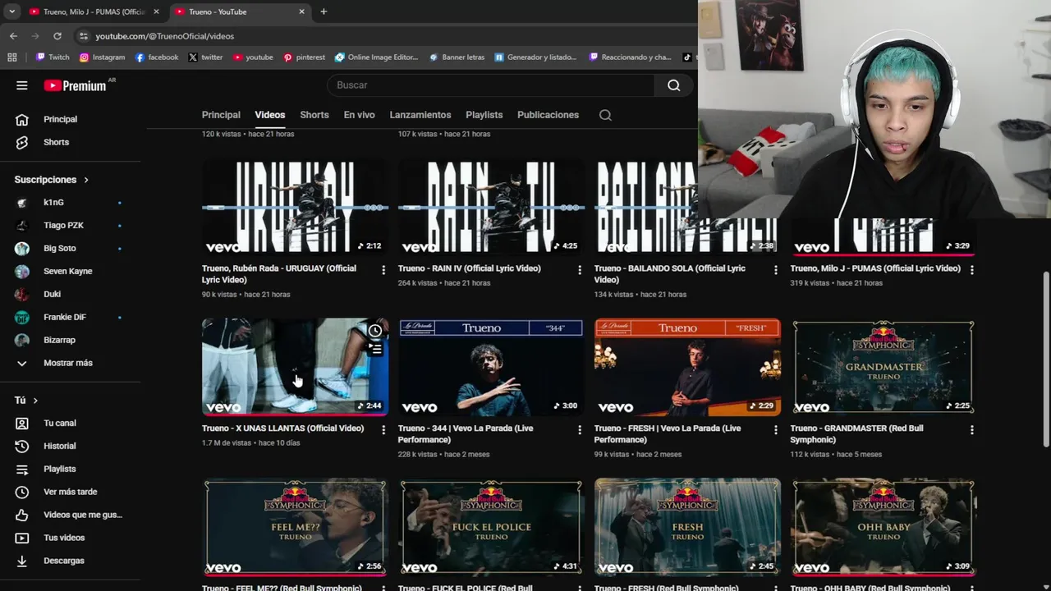Switch to the Publicaciones channel tab
The image size is (1051, 591).
pyautogui.click(x=548, y=115)
